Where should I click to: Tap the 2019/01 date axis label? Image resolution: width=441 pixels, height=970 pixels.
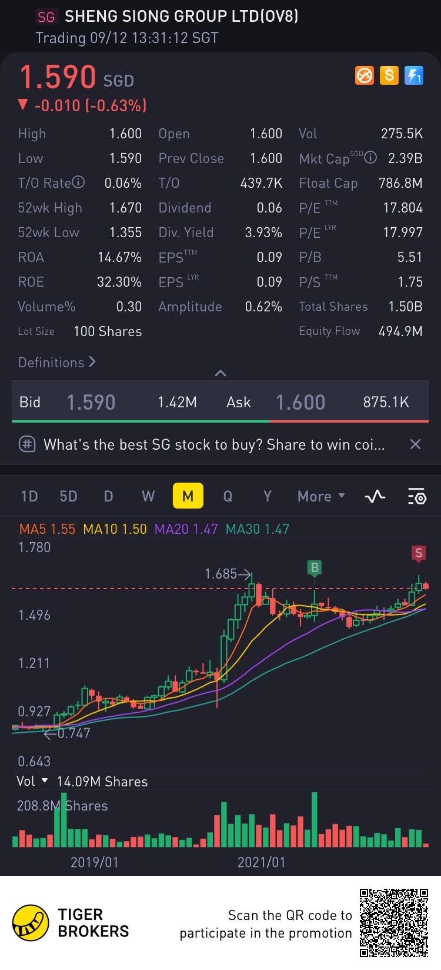point(95,862)
